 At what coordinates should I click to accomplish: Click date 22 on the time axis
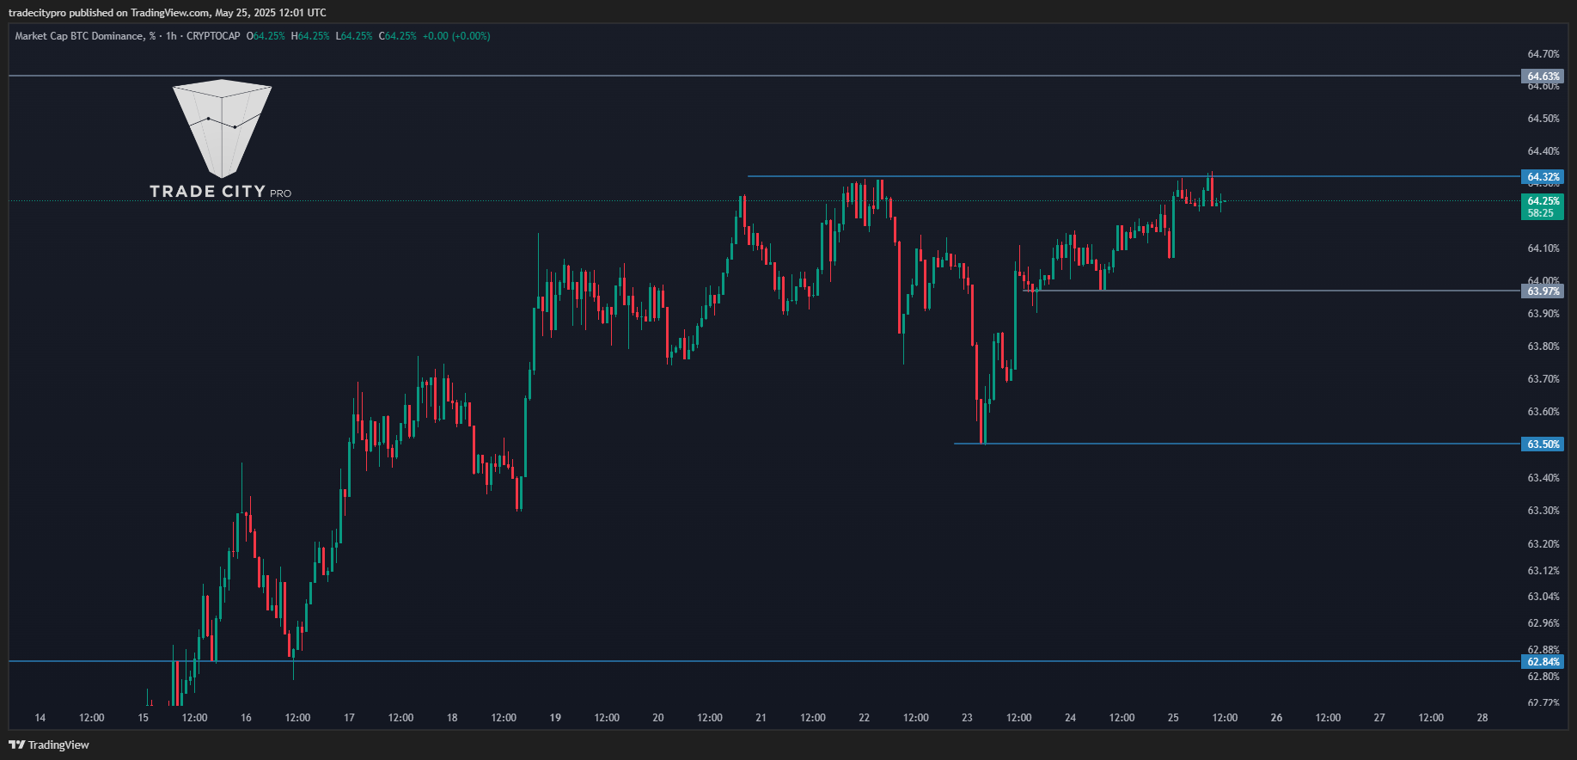click(x=865, y=717)
